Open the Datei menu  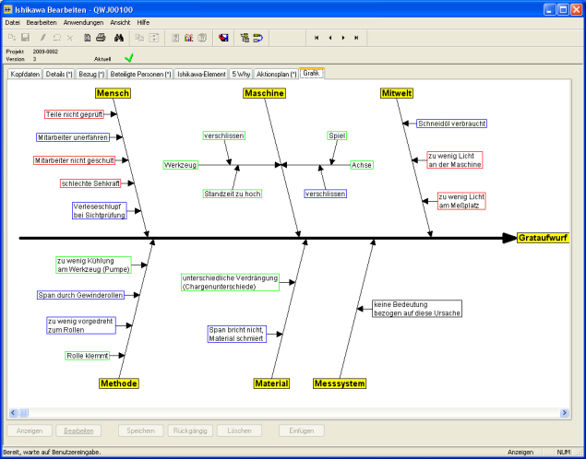pyautogui.click(x=13, y=21)
